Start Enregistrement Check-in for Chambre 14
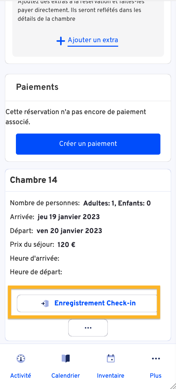Viewport: 176px width, 389px height. click(x=87, y=303)
